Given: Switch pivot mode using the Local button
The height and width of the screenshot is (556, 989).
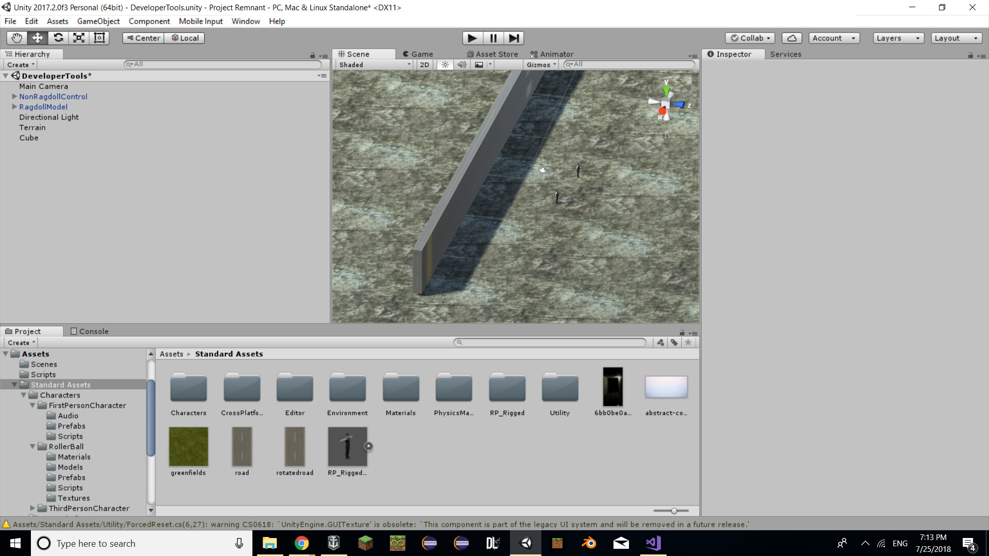Looking at the screenshot, I should point(184,38).
